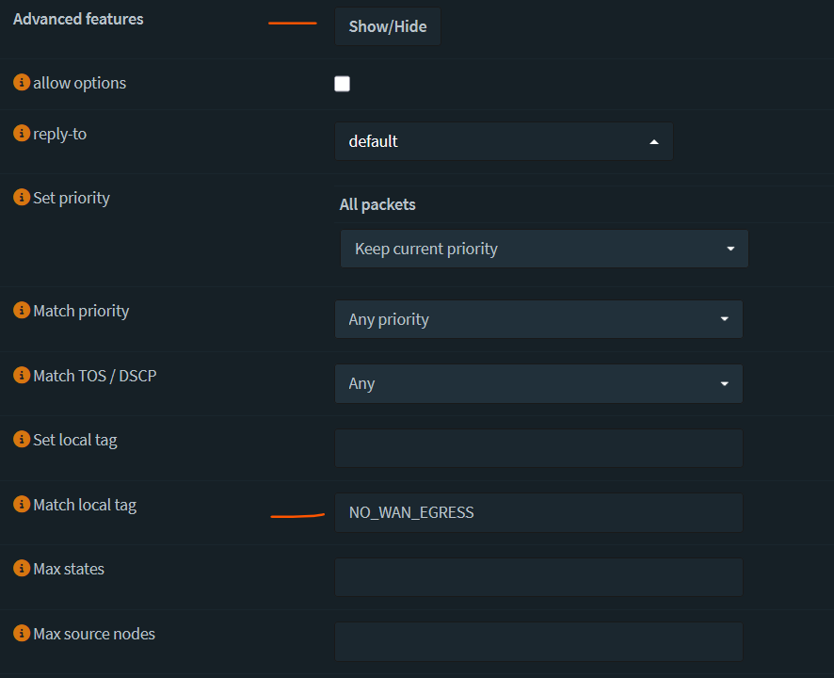This screenshot has width=834, height=678.
Task: Enable the allow options checkbox
Action: 342,84
